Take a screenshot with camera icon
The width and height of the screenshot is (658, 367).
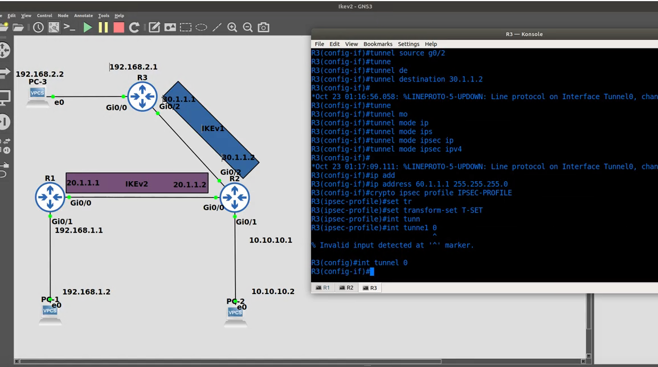click(263, 27)
